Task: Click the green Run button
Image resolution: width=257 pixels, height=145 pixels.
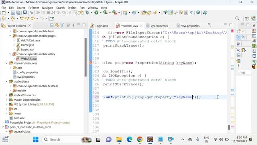Action: [x=96, y=12]
